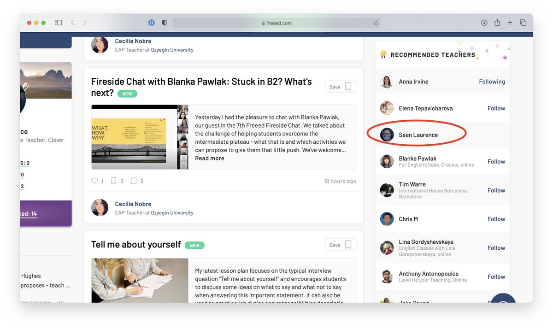Open Sean Laurence's profile avatar
This screenshot has width=553, height=329.
[387, 135]
